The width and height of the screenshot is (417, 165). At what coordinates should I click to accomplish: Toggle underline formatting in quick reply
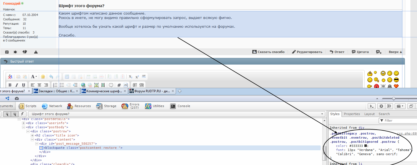[x=23, y=85]
